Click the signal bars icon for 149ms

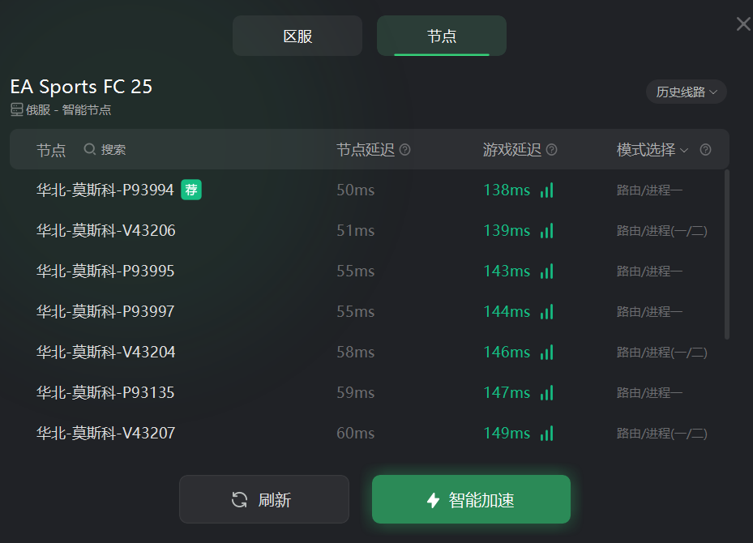(x=547, y=433)
